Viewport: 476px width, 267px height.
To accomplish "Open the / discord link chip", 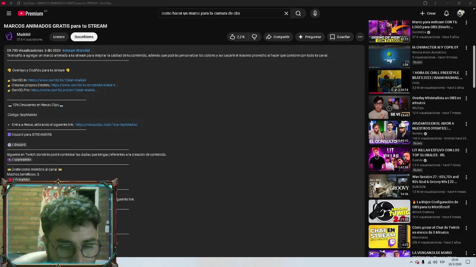I will 17,145.
